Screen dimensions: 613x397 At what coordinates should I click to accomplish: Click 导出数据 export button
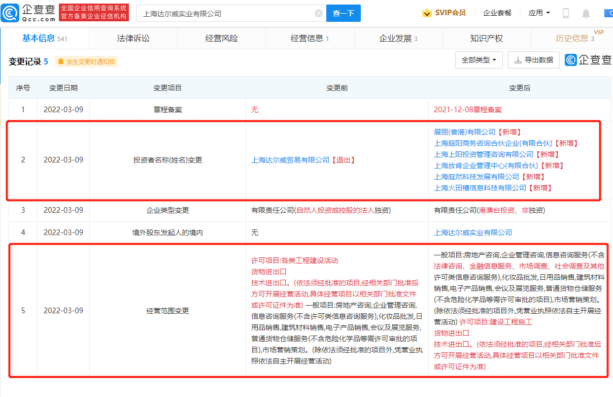tap(534, 60)
